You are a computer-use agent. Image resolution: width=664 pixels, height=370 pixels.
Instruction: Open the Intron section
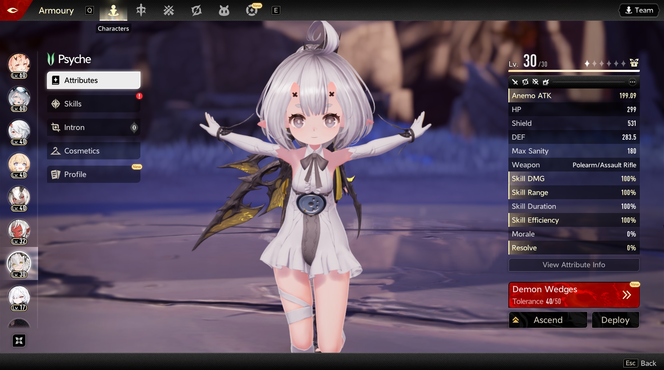pos(94,127)
